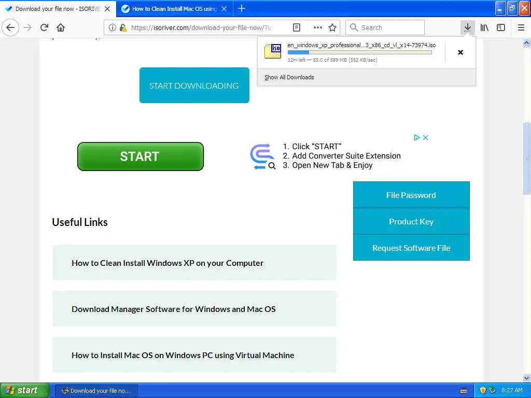531x398 pixels.
Task: Switch to How to Clean Install Mac OS tab
Action: tap(174, 9)
